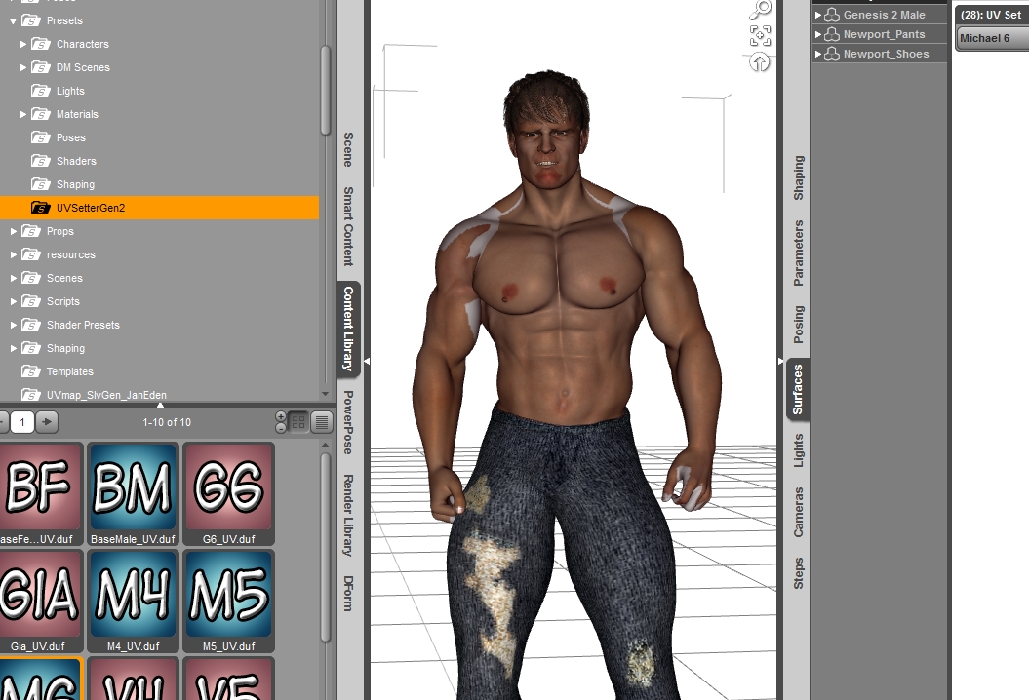Collapse left pane using the side arrow

point(366,362)
